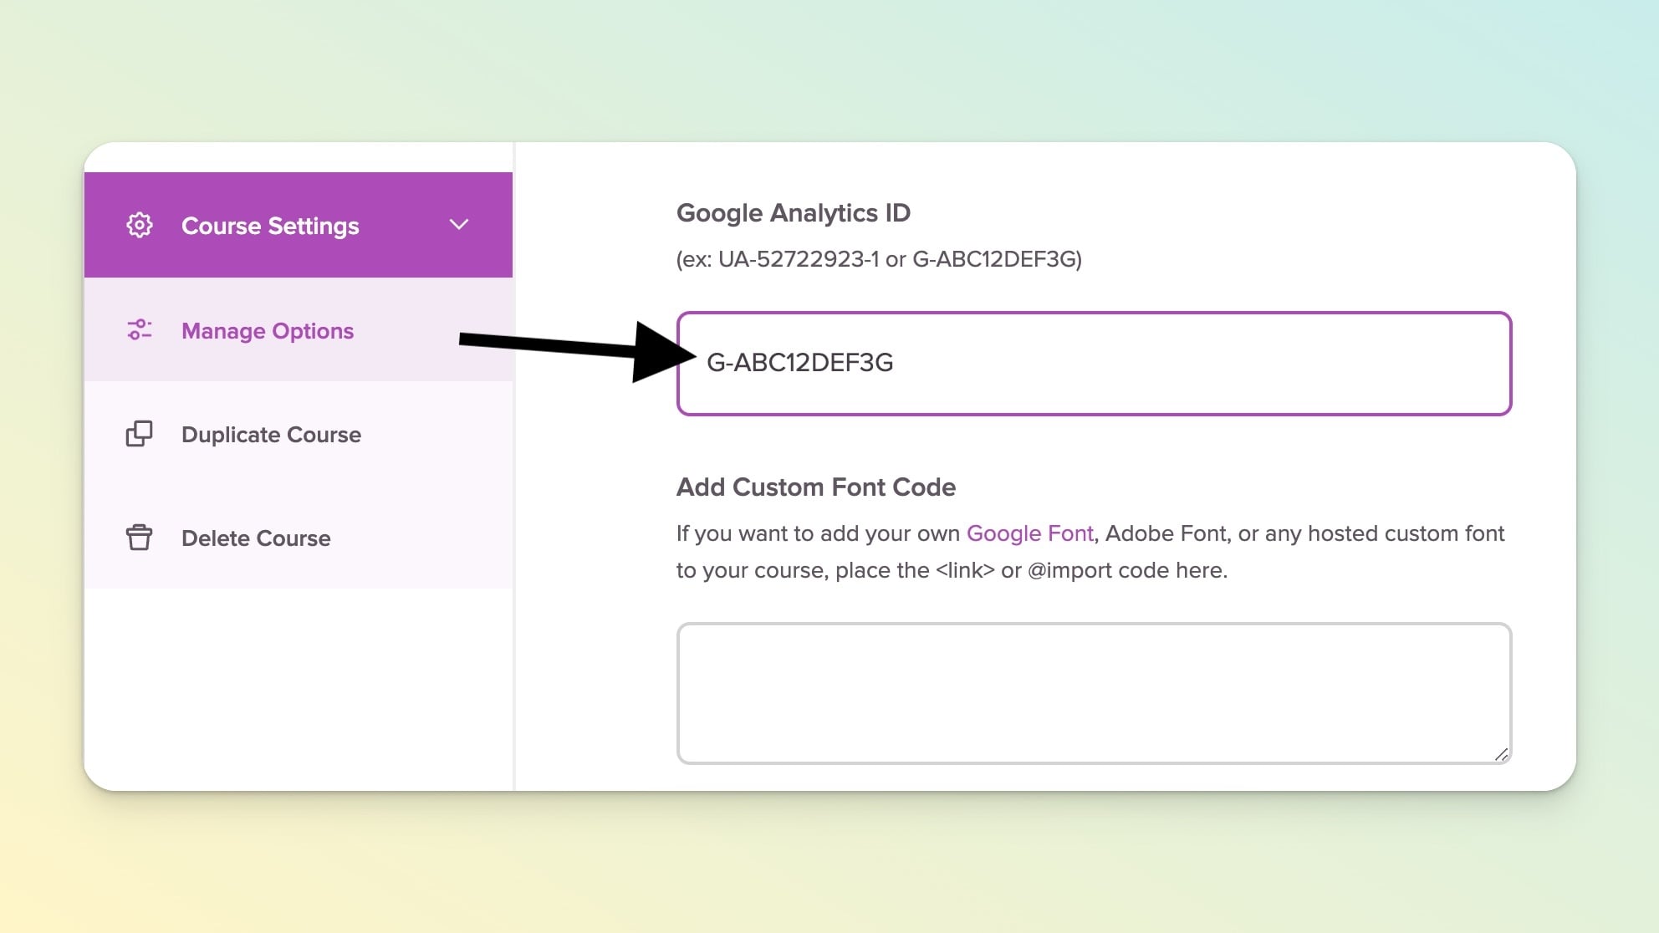Screen dimensions: 1659x933
Task: Click the Course Settings gear icon
Action: tap(139, 225)
